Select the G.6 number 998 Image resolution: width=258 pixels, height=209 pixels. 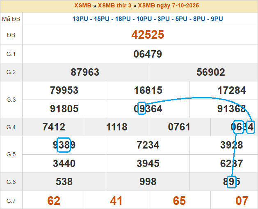148,181
